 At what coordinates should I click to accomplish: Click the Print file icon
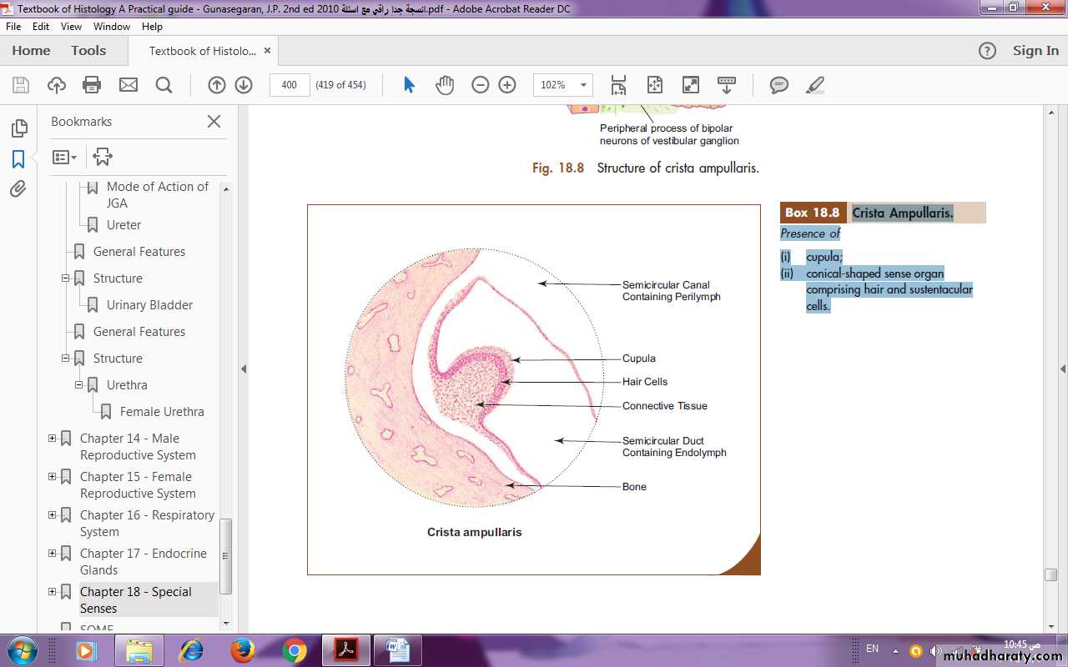click(92, 84)
